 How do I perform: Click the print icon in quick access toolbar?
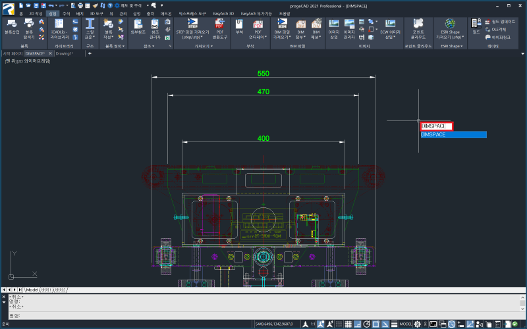(x=80, y=5)
